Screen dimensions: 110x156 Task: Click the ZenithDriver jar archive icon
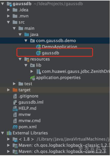[x=38, y=72]
